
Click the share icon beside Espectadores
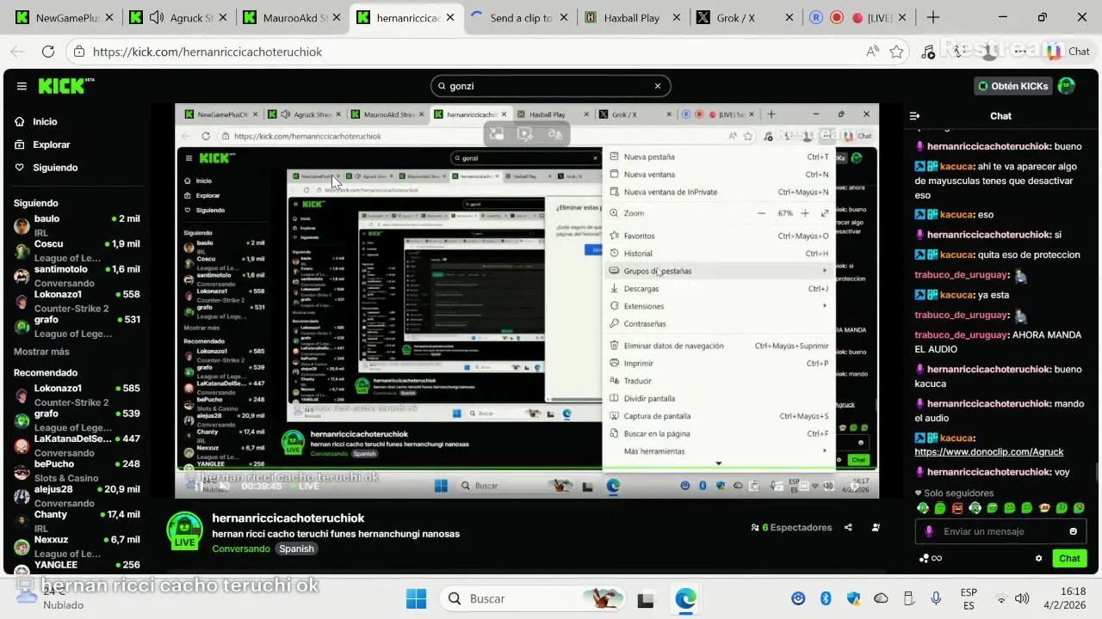(x=848, y=527)
